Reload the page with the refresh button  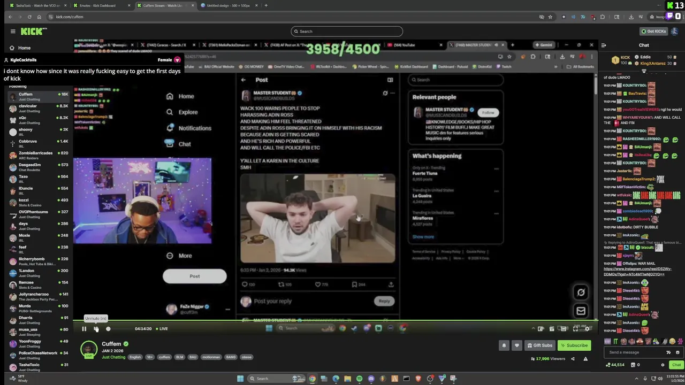click(29, 17)
